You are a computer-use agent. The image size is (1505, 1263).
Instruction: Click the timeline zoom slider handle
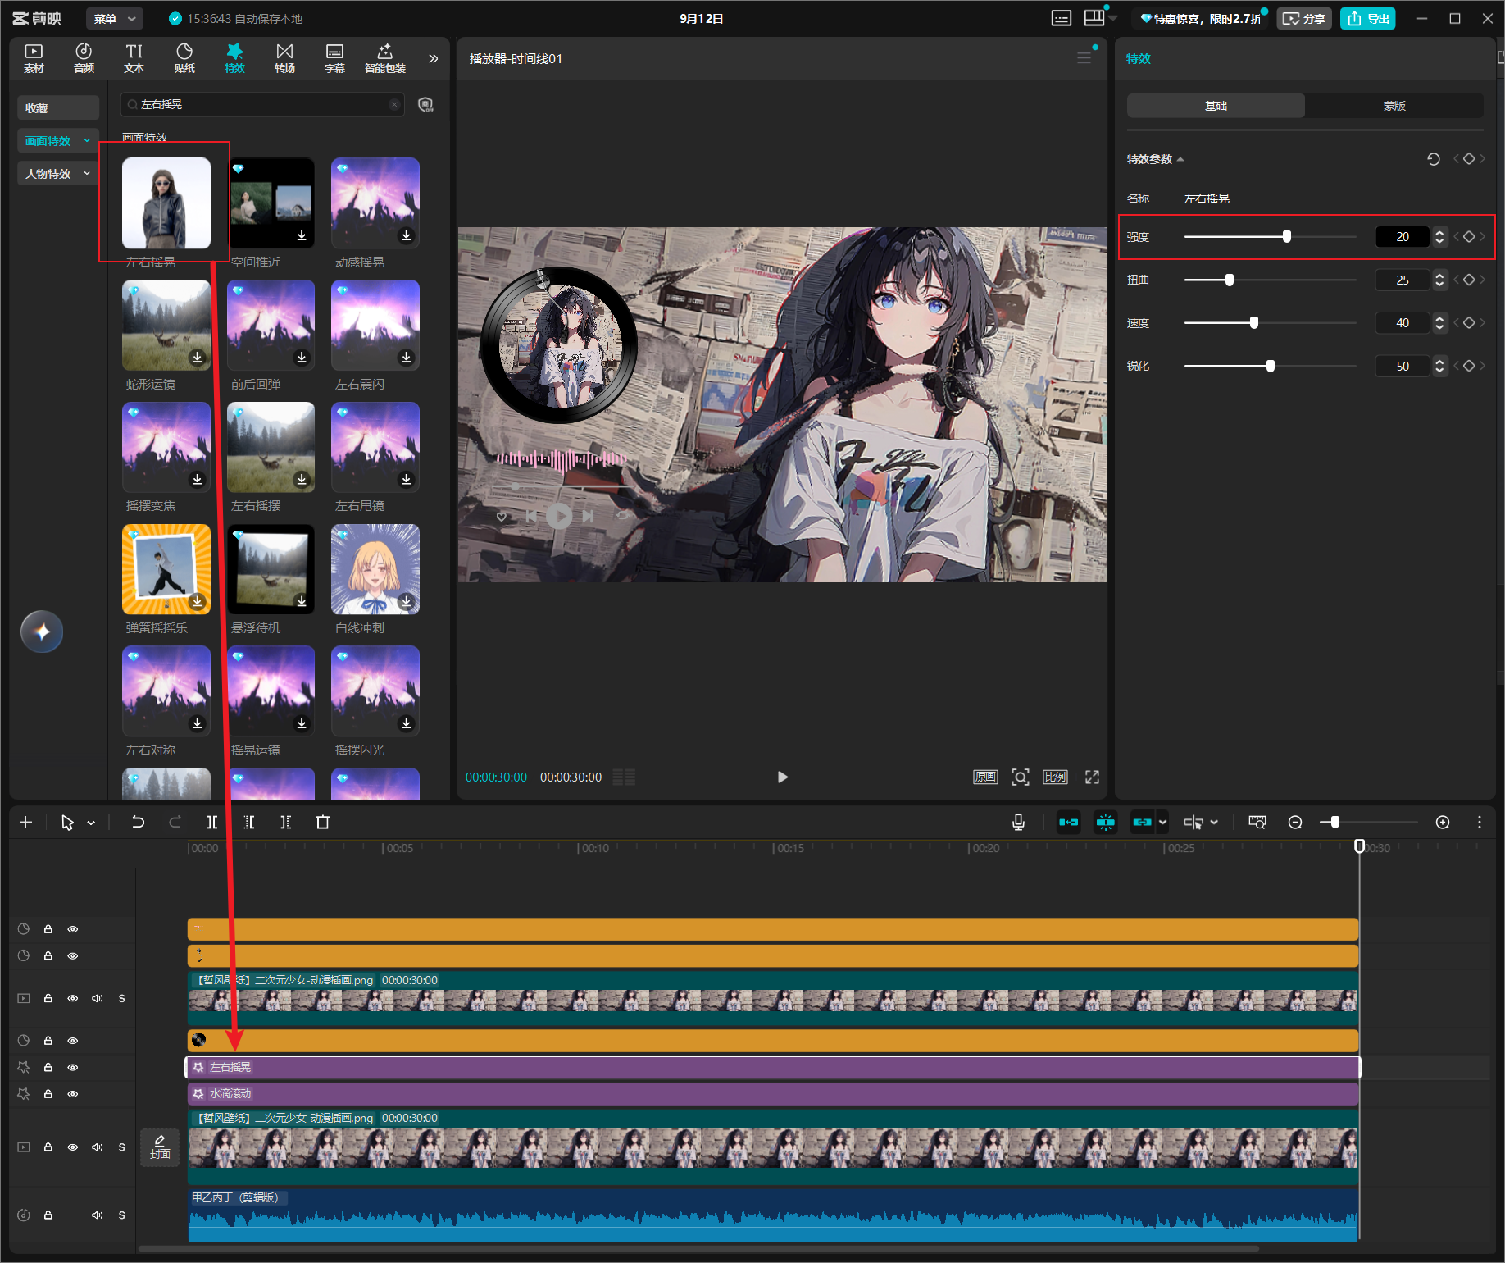tap(1334, 822)
